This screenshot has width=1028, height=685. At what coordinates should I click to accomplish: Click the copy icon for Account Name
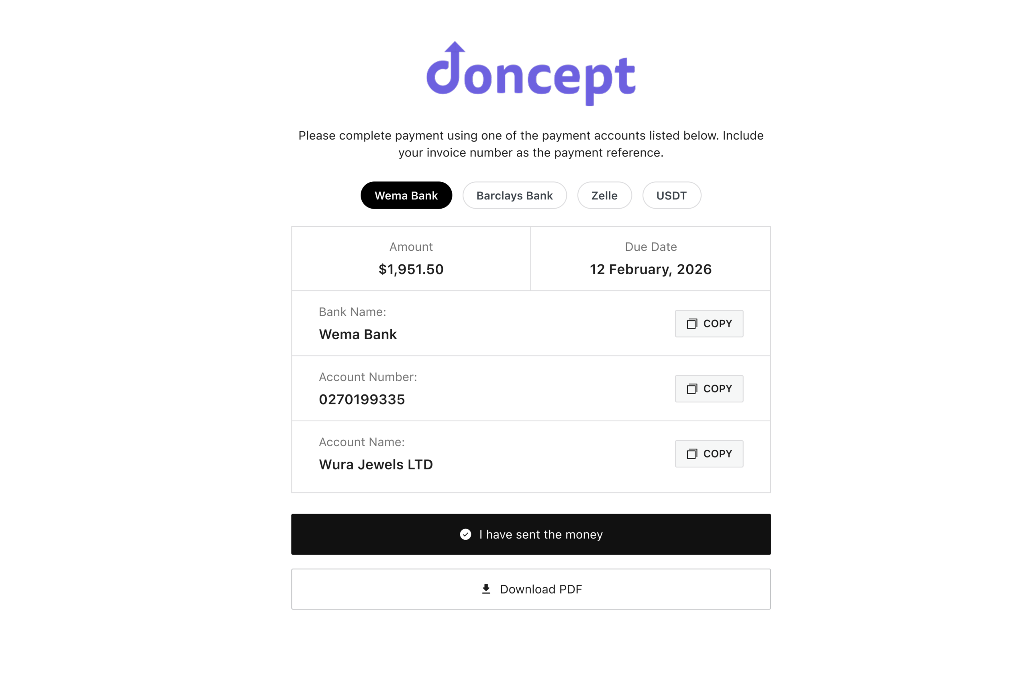691,454
